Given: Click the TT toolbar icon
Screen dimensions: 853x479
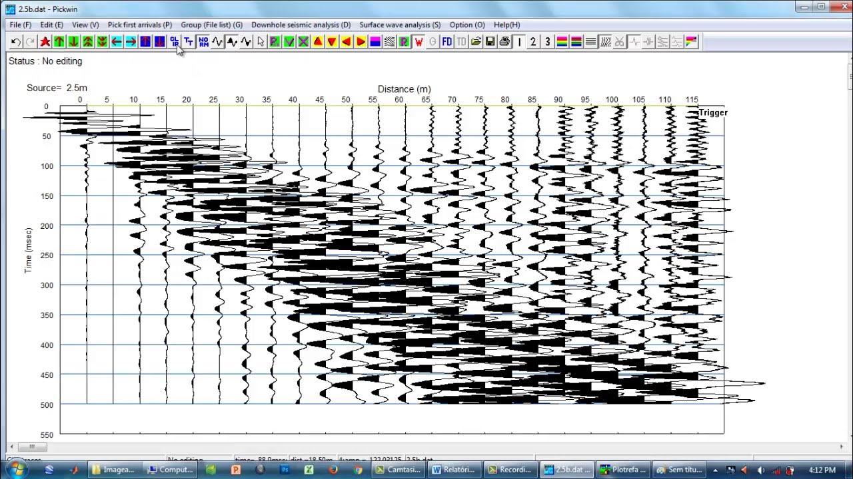Looking at the screenshot, I should click(189, 42).
